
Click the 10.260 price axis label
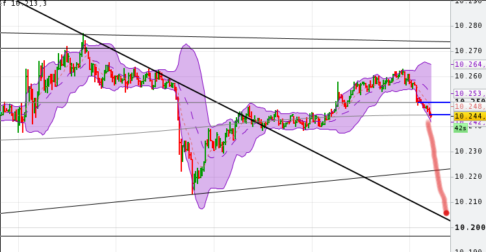pos(468,76)
